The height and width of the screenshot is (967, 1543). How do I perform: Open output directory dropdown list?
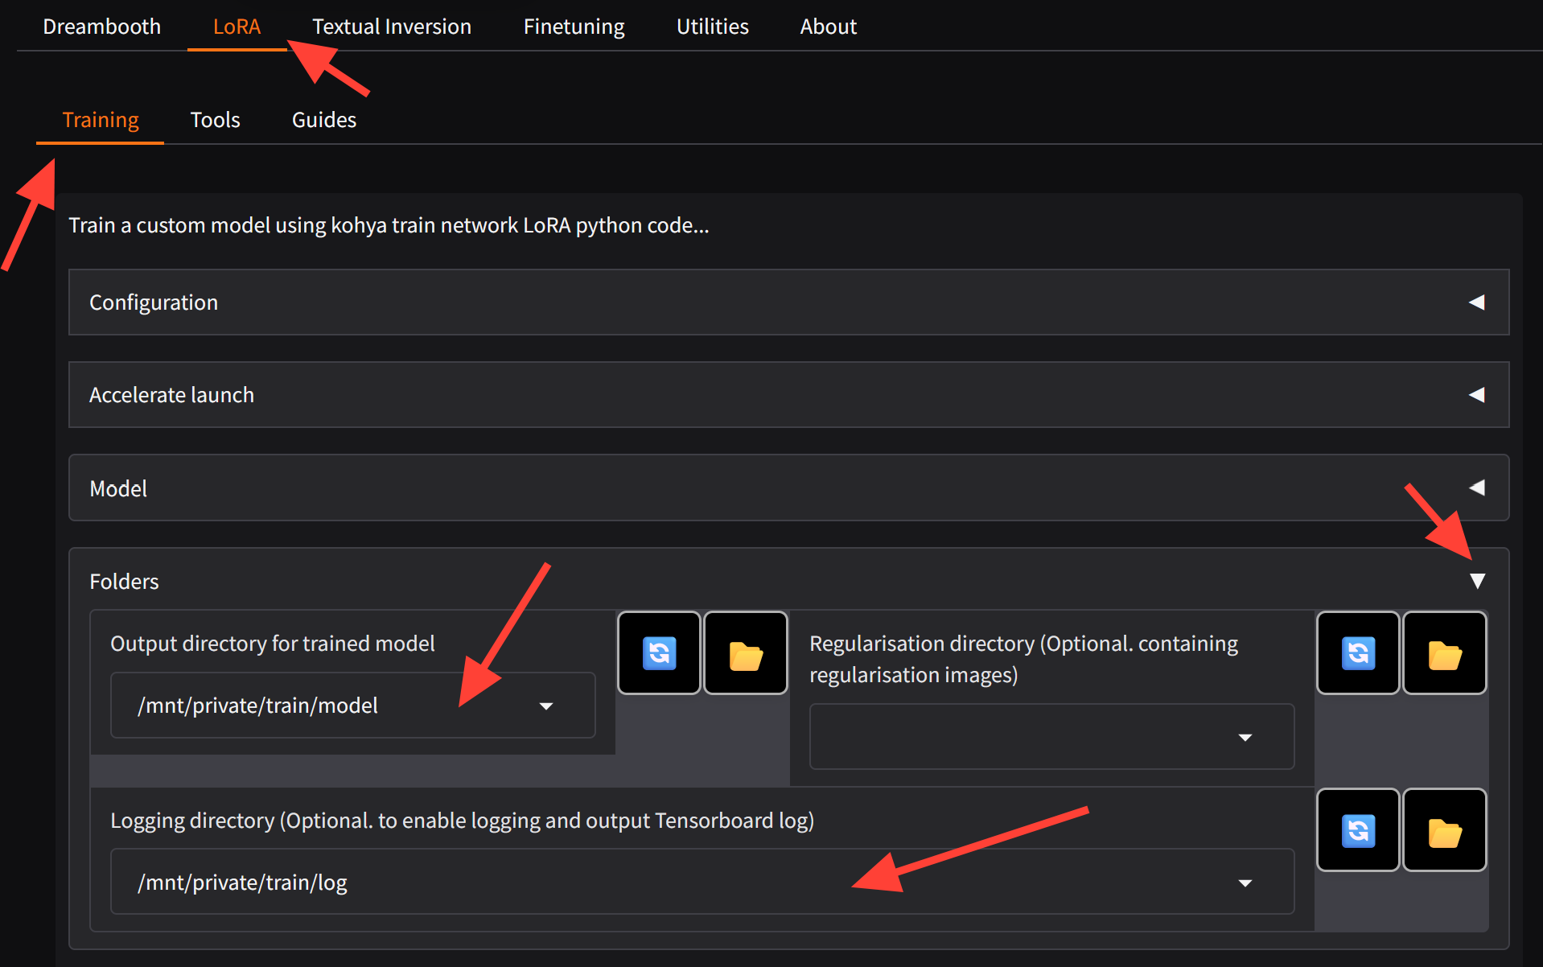(546, 706)
